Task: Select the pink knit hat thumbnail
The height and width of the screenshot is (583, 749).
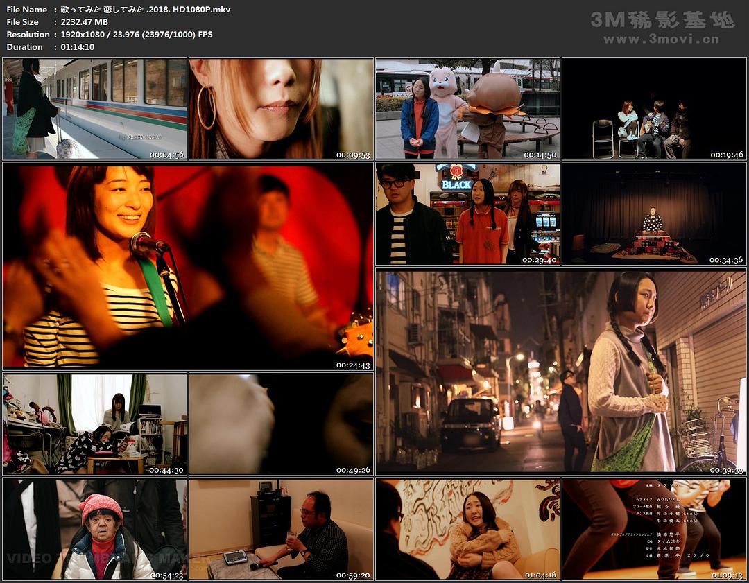Action: point(95,529)
